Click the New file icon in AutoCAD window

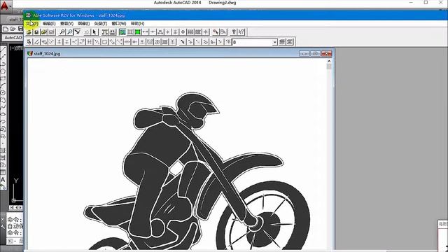[x=6, y=29]
